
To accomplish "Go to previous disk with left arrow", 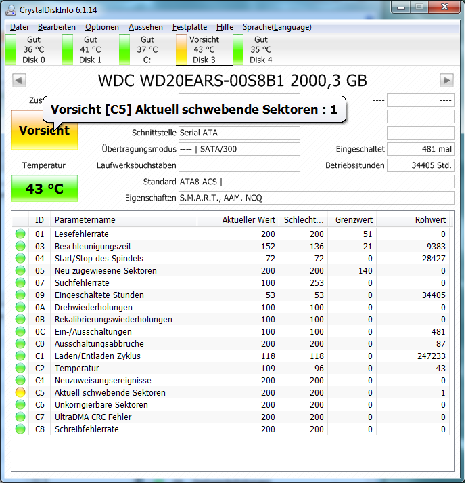I will coord(19,81).
